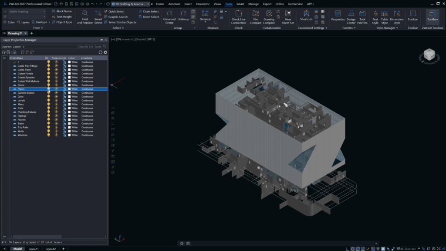Switch to the Annotate ribbon tab
446x251 pixels.
174,4
